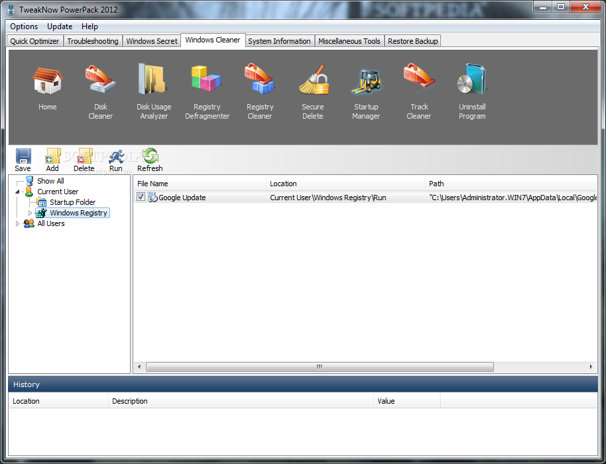The height and width of the screenshot is (464, 606).
Task: Click the scroll left arrow
Action: (139, 367)
